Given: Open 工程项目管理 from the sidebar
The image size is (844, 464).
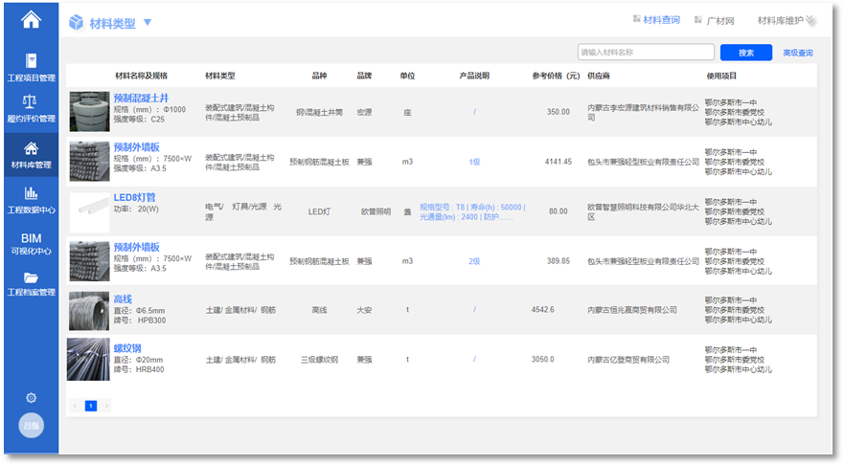Looking at the screenshot, I should 32,67.
